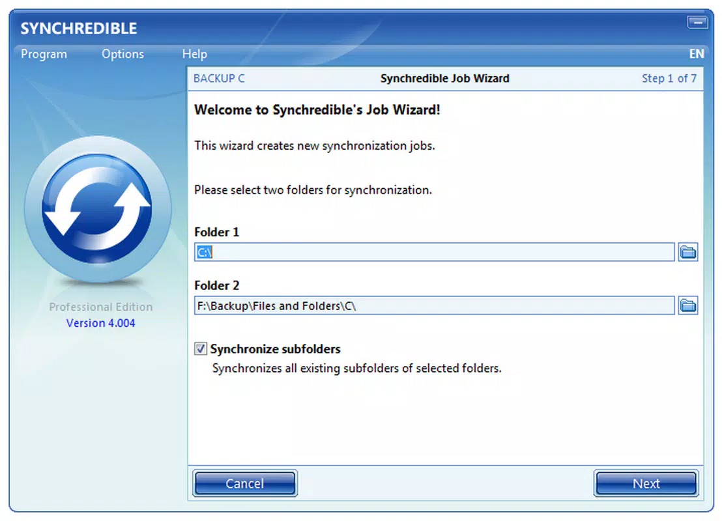This screenshot has height=521, width=722.
Task: Click the welcome heading text
Action: click(x=317, y=110)
